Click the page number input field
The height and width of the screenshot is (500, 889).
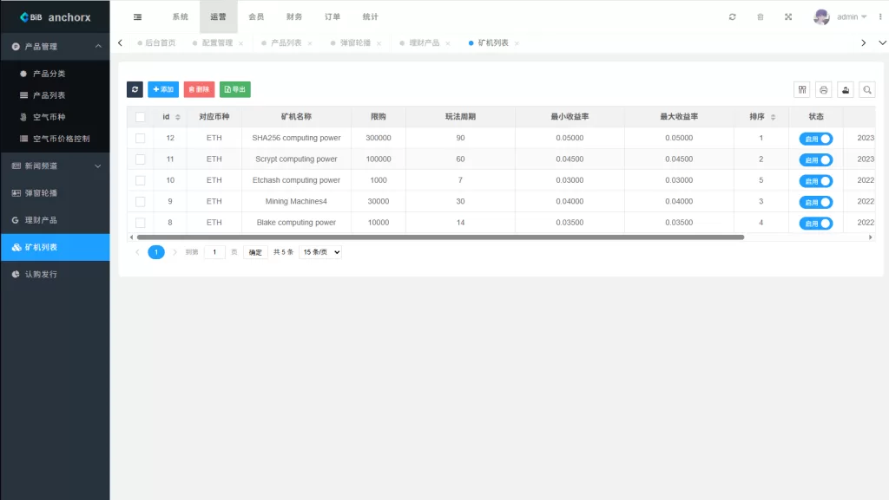pos(214,251)
